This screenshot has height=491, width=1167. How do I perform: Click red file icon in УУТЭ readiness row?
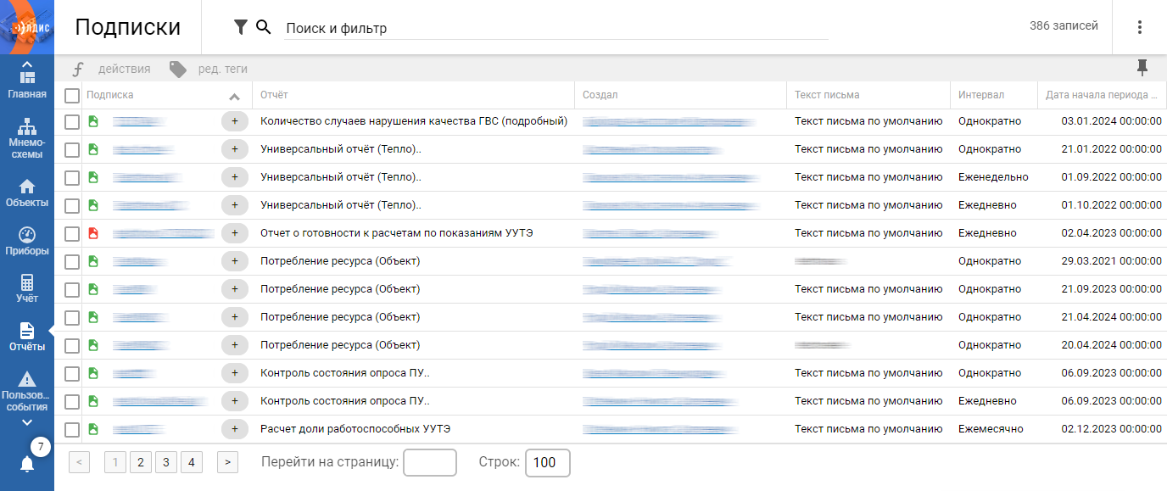[x=93, y=233]
